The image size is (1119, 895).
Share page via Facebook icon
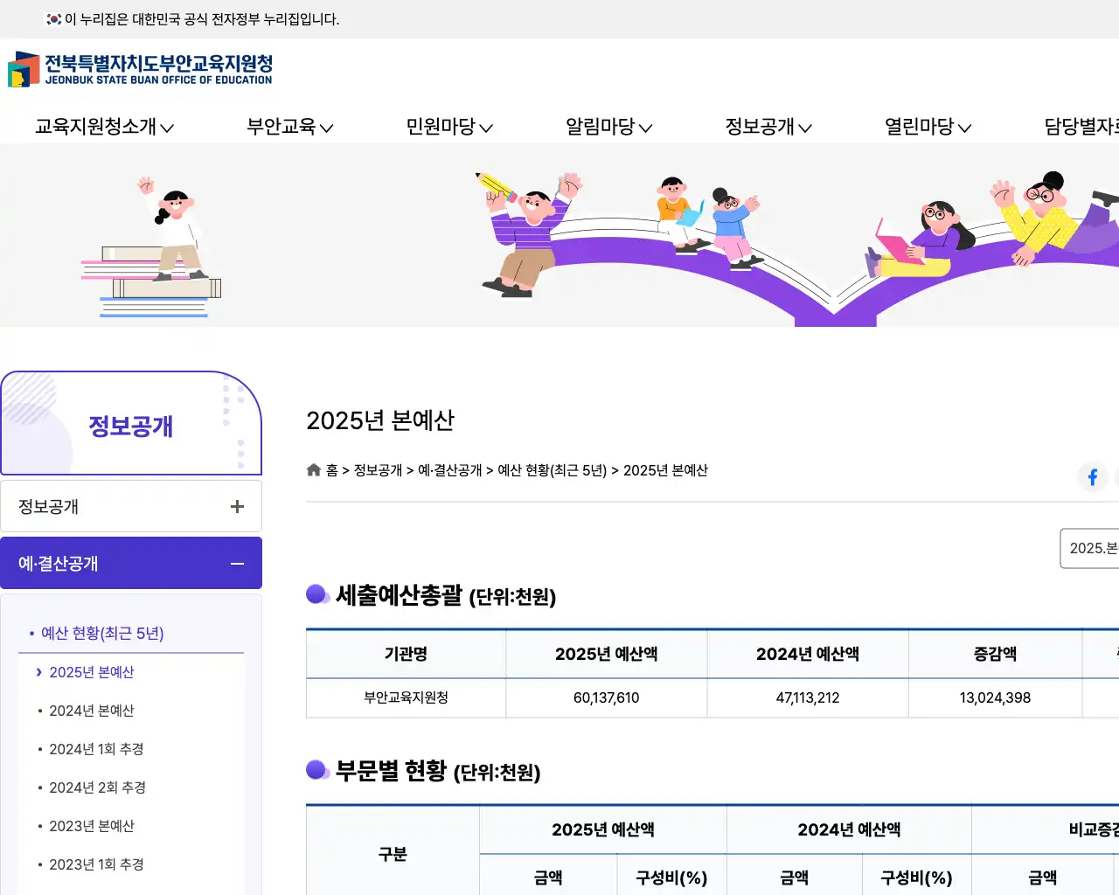click(x=1093, y=477)
